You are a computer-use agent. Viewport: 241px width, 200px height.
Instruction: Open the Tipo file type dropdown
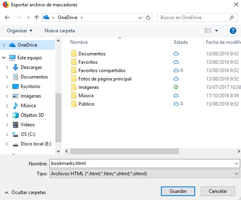point(144,174)
